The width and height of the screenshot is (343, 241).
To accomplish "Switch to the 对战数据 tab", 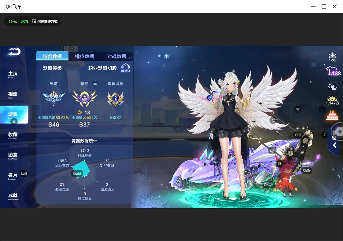I will coord(117,56).
